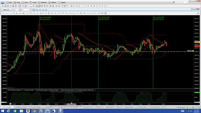The height and width of the screenshot is (113, 201).
Task: Click the 1953.00 horizontal line label
Action: [190, 51]
